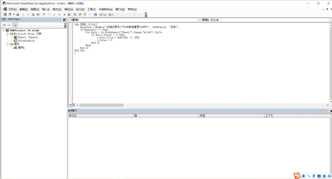
Task: Open the 调试(D) menu
Action: (69, 9)
